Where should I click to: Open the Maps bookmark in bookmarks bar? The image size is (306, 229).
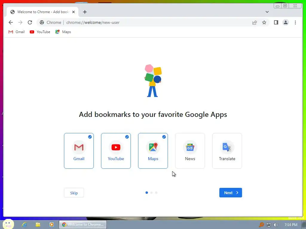point(63,32)
